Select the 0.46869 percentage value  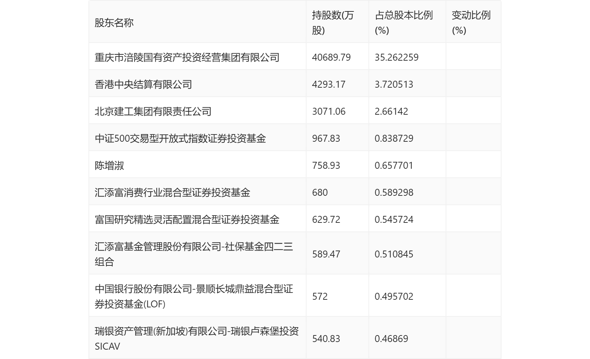(391, 339)
